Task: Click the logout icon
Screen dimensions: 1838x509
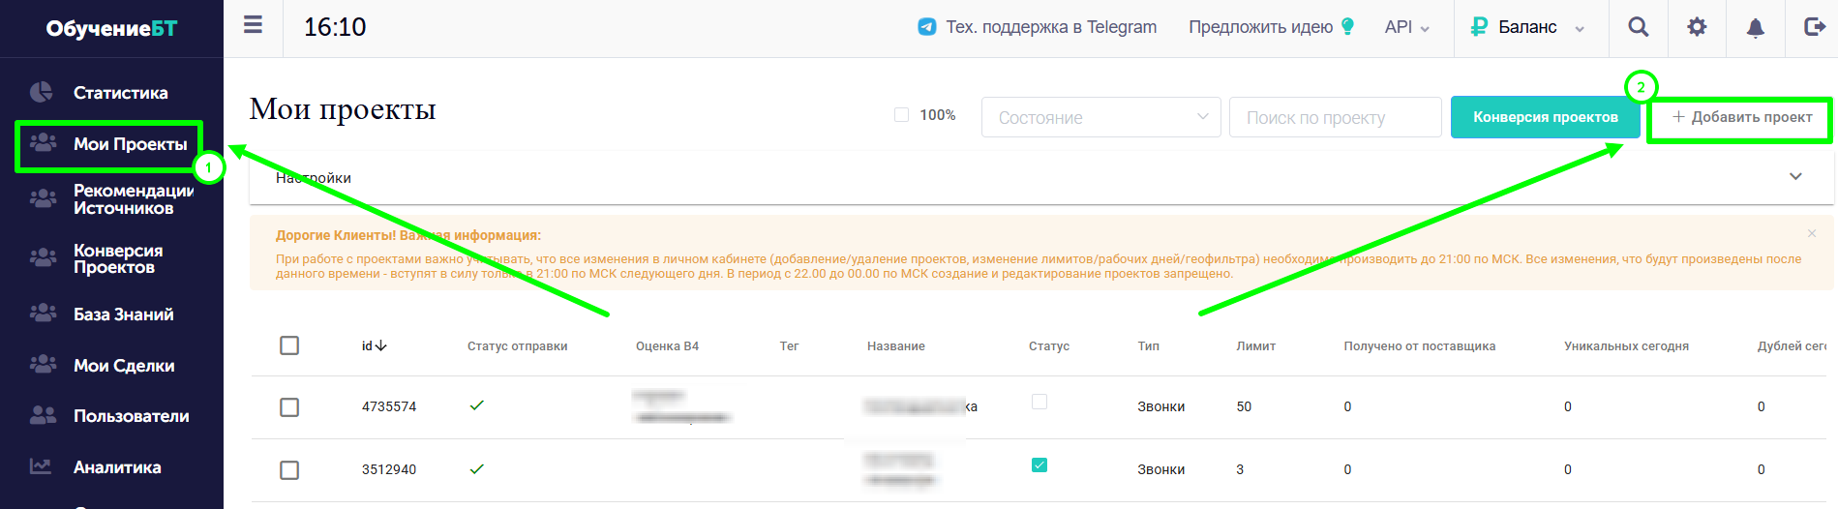Action: point(1815,26)
